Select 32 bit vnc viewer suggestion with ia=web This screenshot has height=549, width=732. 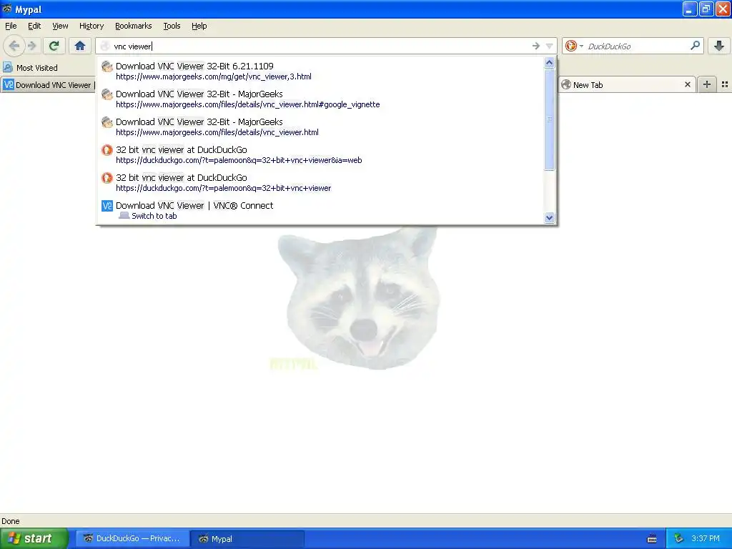coord(321,155)
